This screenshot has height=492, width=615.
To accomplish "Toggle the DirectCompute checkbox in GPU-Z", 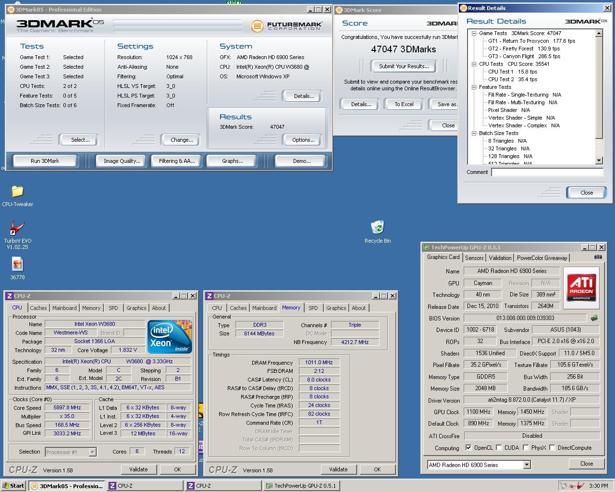I will click(x=552, y=447).
